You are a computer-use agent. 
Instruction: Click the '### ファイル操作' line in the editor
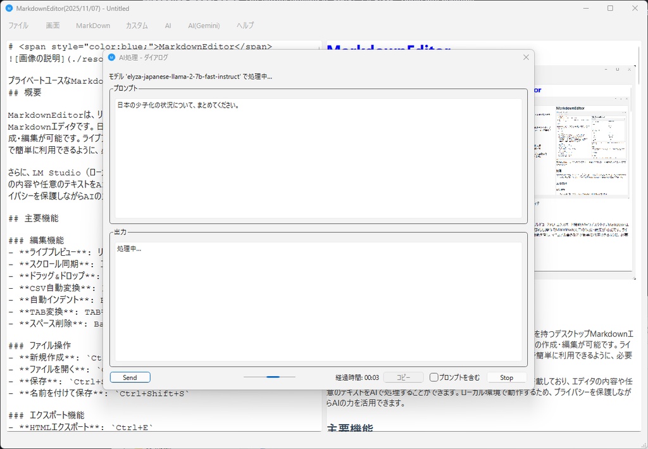[39, 345]
